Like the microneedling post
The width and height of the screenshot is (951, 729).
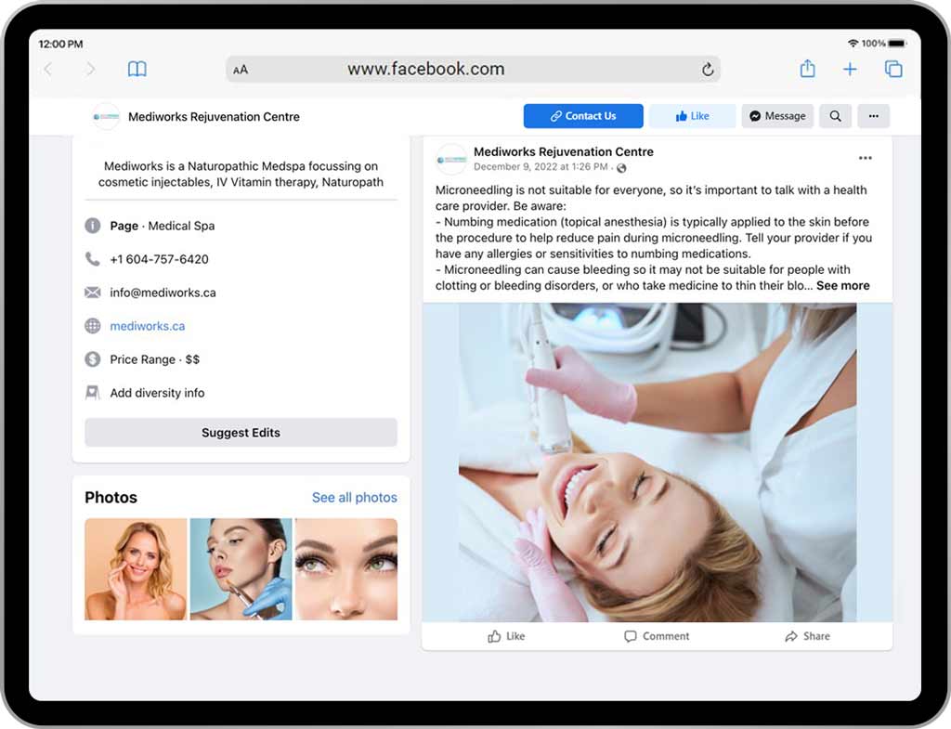[x=506, y=636]
